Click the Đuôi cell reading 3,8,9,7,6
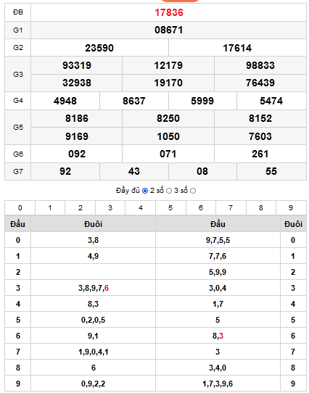The width and height of the screenshot is (309, 393). [x=94, y=288]
